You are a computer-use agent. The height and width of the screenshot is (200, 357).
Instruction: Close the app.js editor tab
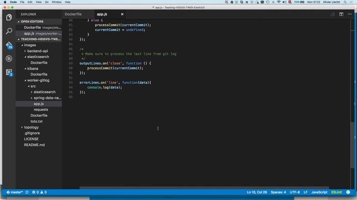[x=122, y=14]
